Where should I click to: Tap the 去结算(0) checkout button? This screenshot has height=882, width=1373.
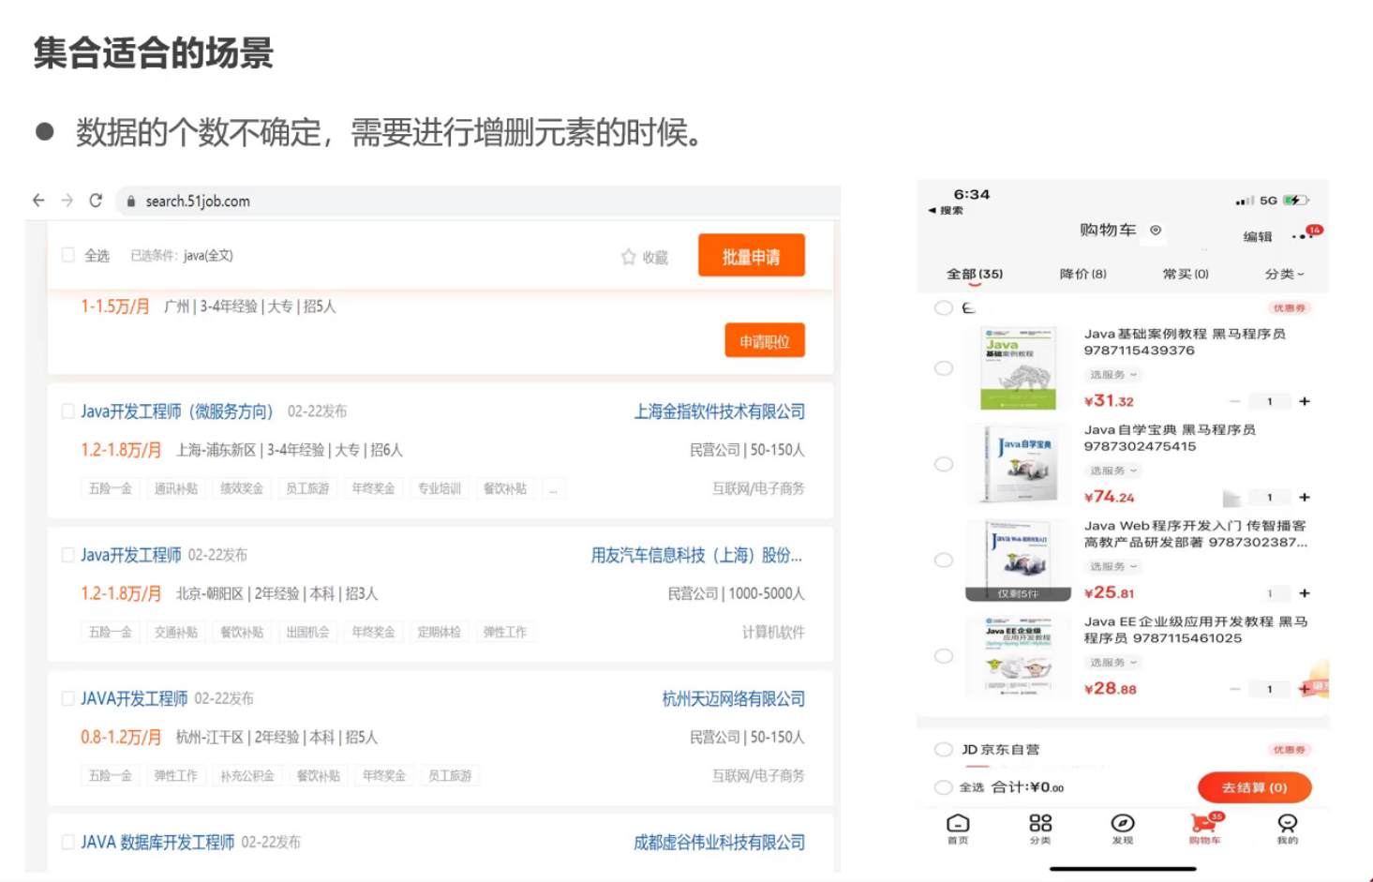[x=1254, y=787]
